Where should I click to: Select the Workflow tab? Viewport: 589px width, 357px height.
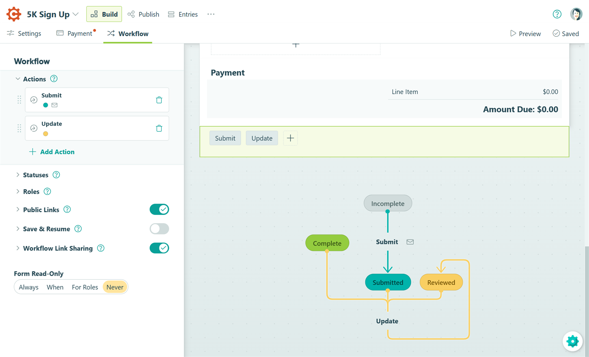click(128, 33)
